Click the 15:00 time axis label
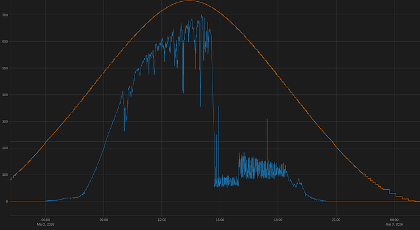Viewport: 420px width, 230px height. coord(220,220)
